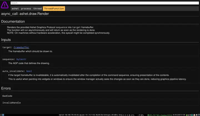
Task: Go to the ashet breadcrumb
Action: pos(15,9)
